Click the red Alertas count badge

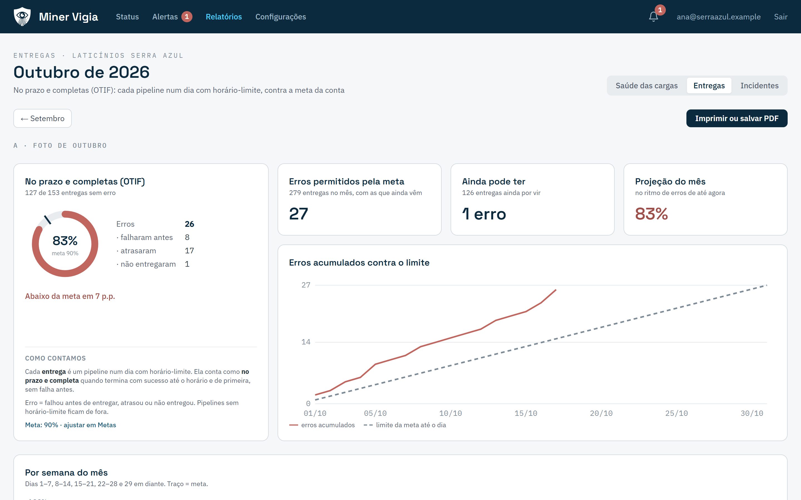[x=187, y=17]
